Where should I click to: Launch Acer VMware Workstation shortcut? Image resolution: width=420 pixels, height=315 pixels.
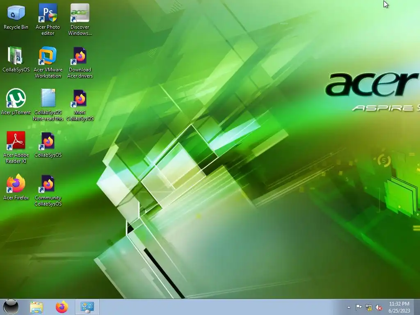(x=48, y=62)
